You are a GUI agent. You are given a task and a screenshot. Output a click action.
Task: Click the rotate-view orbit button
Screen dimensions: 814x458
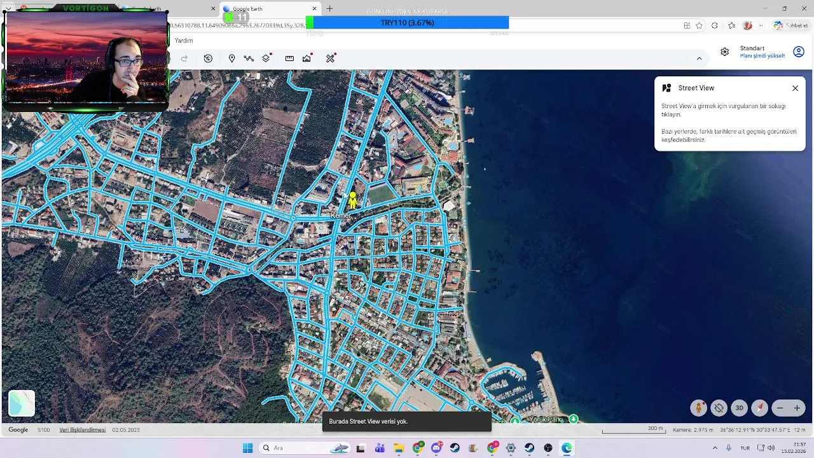tap(719, 408)
